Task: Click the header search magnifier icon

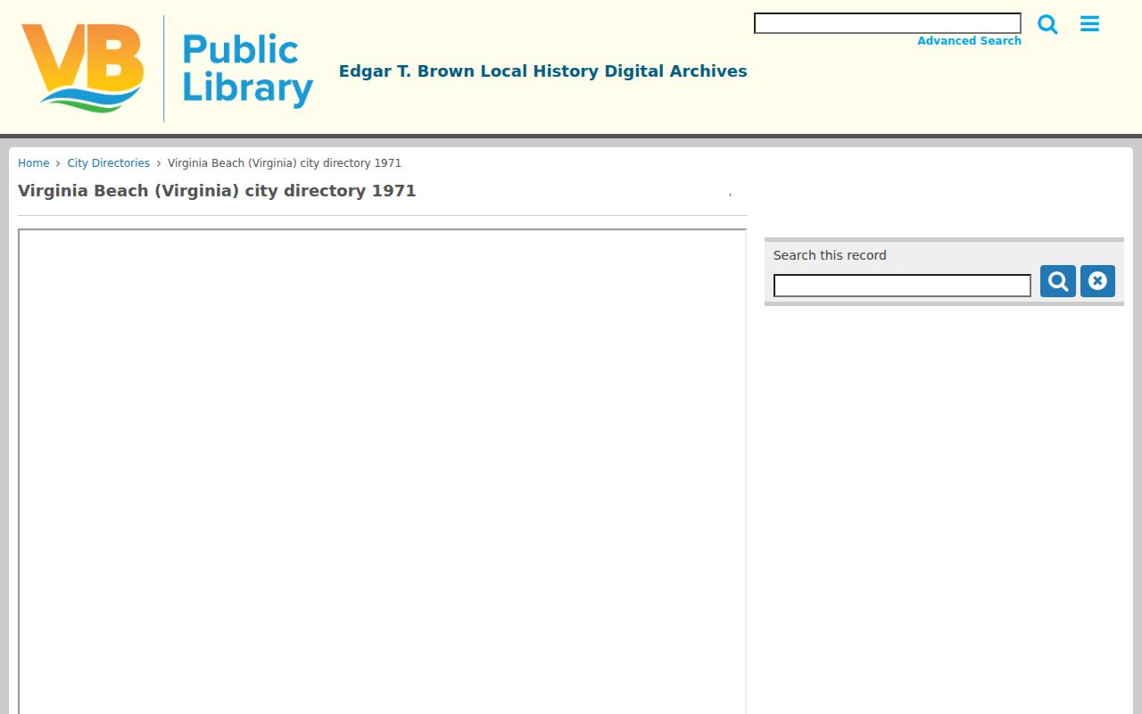Action: tap(1047, 24)
